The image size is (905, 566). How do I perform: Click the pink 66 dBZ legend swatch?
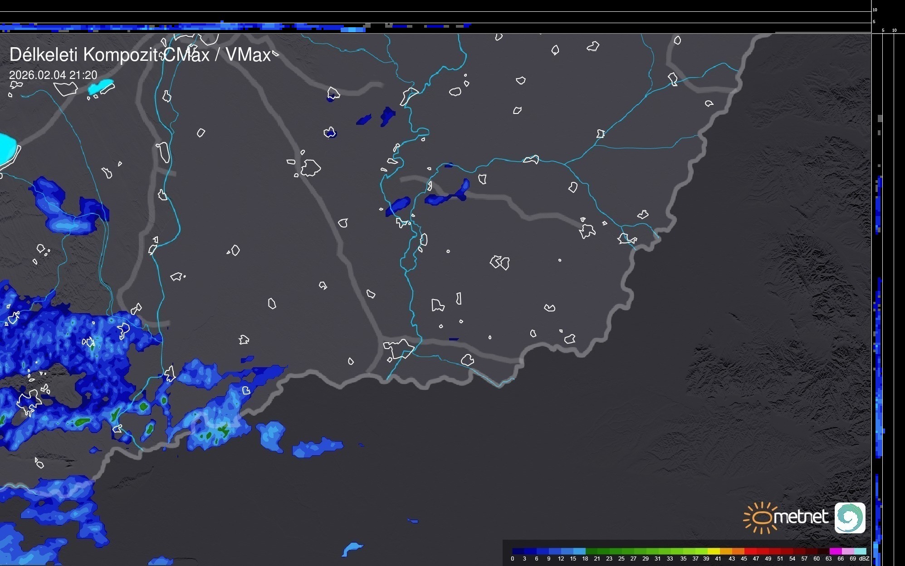tap(847, 551)
